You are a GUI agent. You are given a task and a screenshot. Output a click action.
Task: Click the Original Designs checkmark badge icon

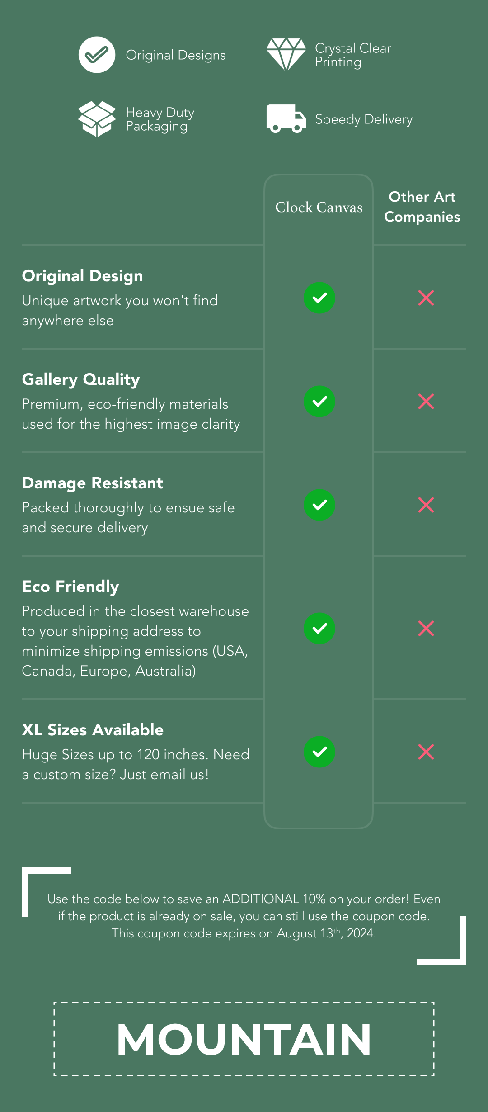coord(97,55)
